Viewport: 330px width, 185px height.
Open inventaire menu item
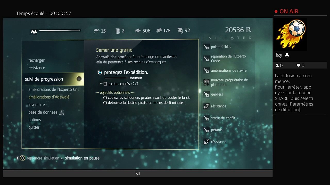37,105
